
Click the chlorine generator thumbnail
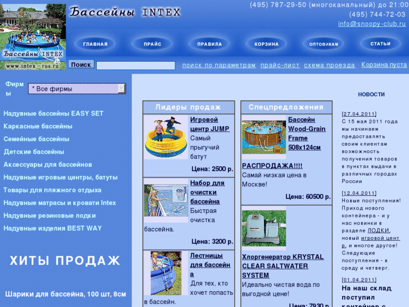[264, 229]
